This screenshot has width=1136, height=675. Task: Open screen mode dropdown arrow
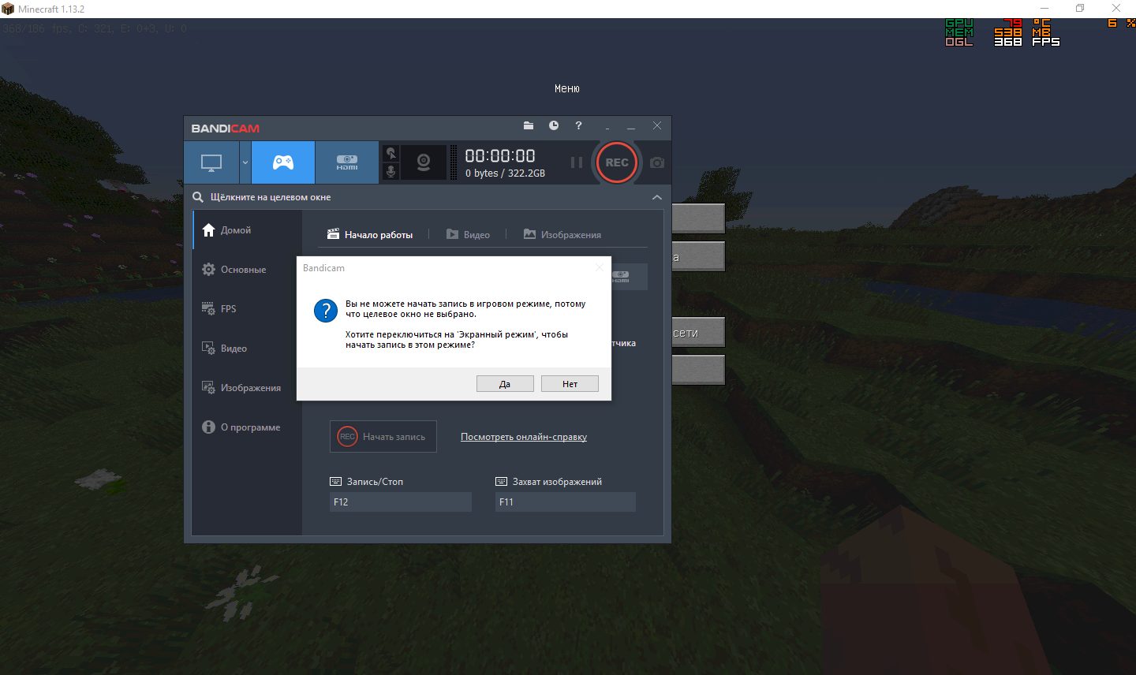point(245,162)
